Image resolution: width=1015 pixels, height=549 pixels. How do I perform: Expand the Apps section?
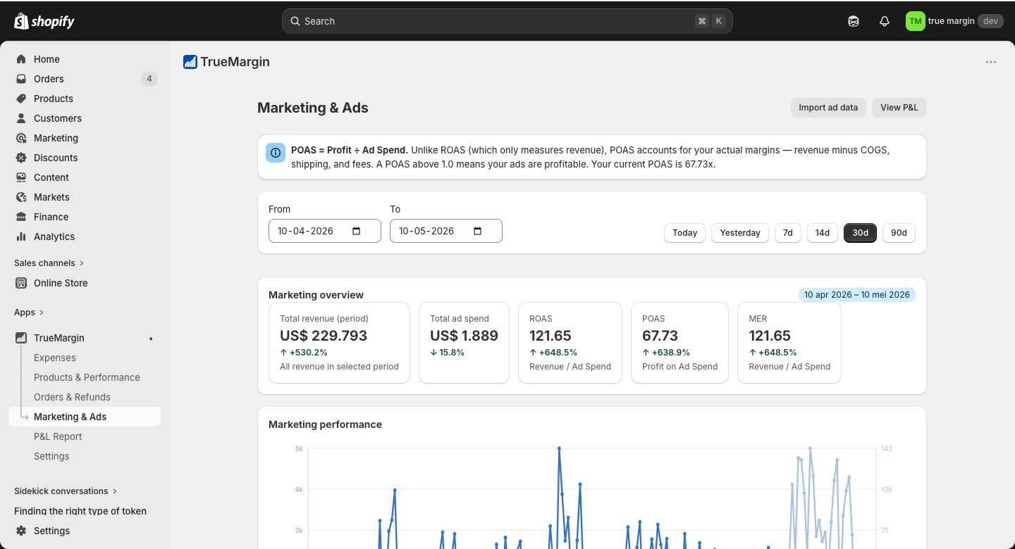tap(29, 313)
